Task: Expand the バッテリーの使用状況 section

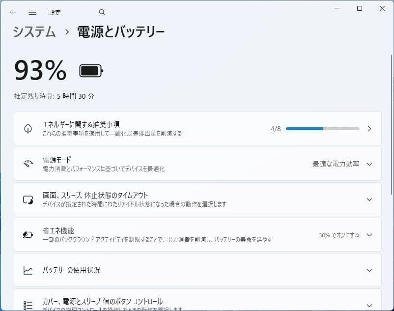Action: (x=369, y=270)
